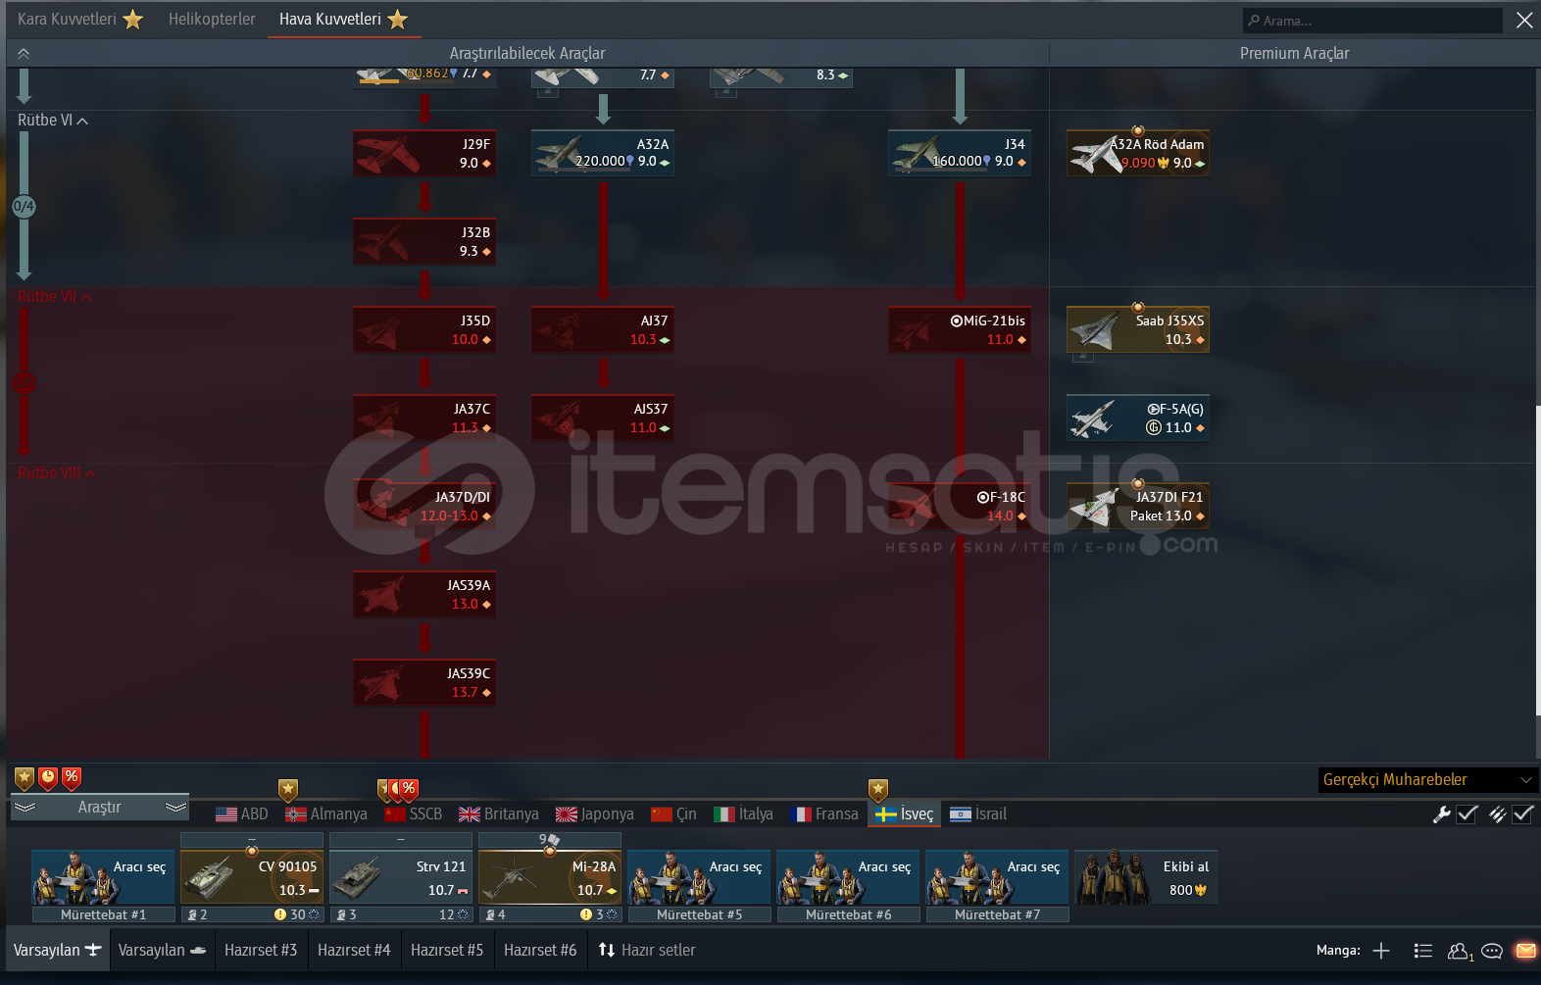Screen dimensions: 1541x985
Task: Select the ABD nation tab
Action: click(x=242, y=814)
